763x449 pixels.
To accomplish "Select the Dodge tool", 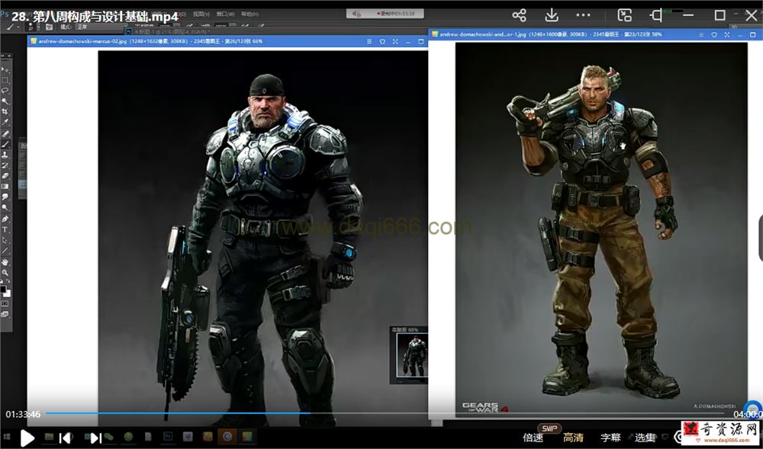I will point(6,207).
